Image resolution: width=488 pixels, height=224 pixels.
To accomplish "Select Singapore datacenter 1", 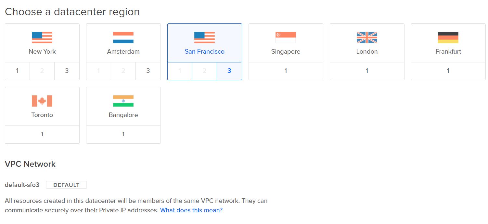I will pyautogui.click(x=286, y=71).
